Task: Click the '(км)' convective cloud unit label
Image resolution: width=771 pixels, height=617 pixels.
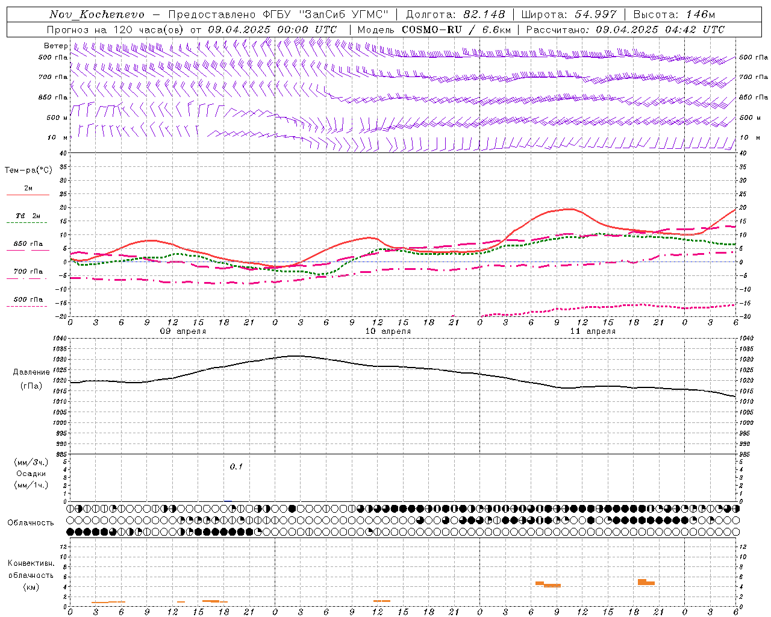Action: point(31,587)
